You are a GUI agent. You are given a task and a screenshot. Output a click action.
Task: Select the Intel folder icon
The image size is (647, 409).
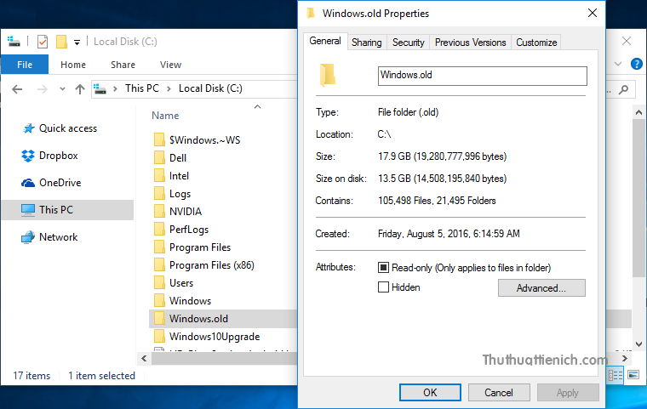click(x=159, y=176)
